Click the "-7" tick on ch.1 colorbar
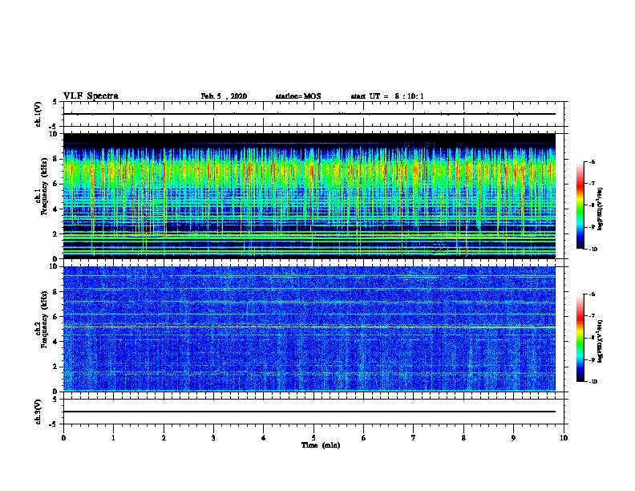The image size is (635, 491). (x=592, y=184)
